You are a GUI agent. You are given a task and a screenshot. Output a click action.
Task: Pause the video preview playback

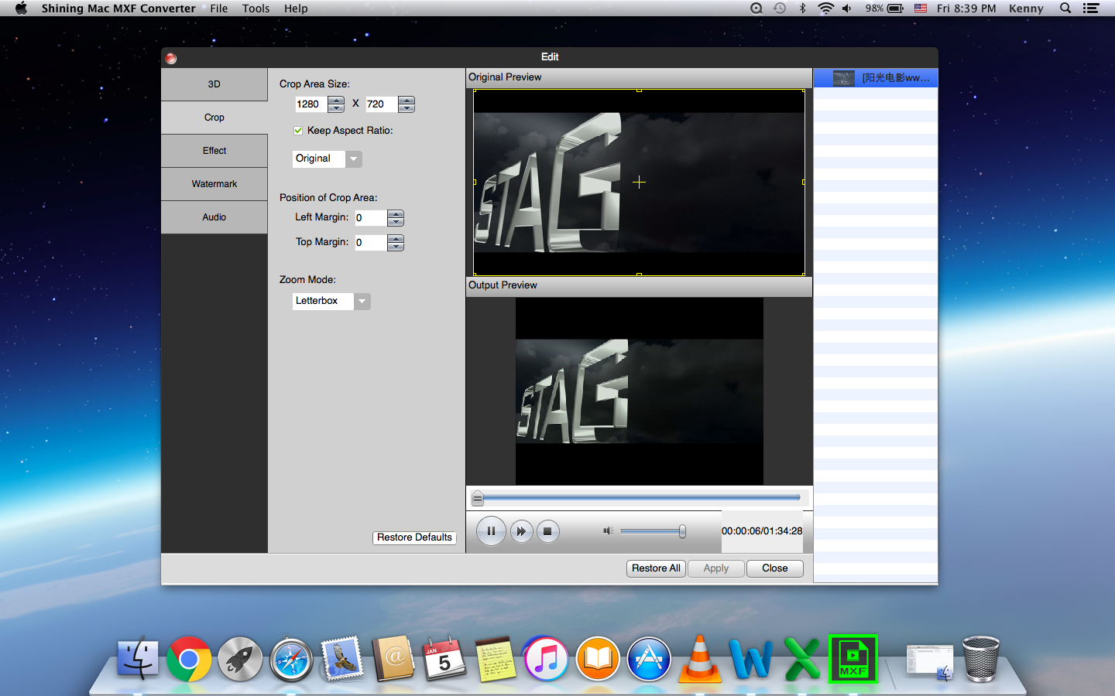point(491,531)
